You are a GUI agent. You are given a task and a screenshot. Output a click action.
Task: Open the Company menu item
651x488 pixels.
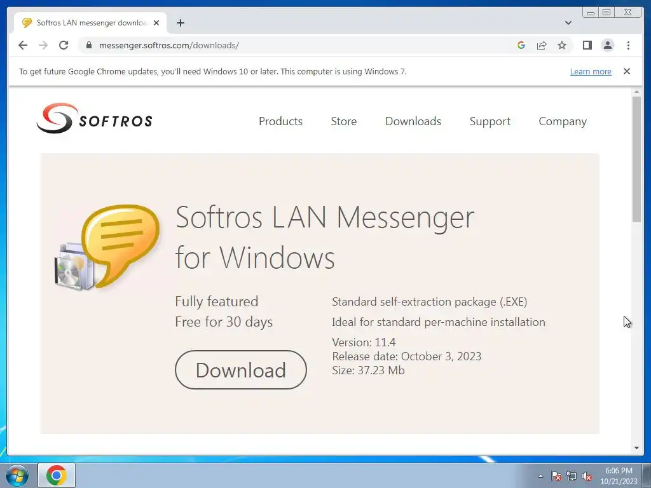pos(563,121)
